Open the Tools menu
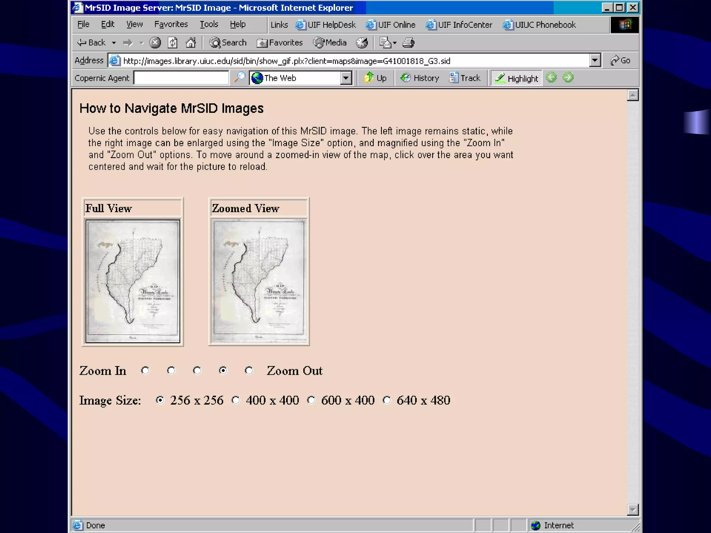Screen dimensions: 711x533 pos(209,24)
